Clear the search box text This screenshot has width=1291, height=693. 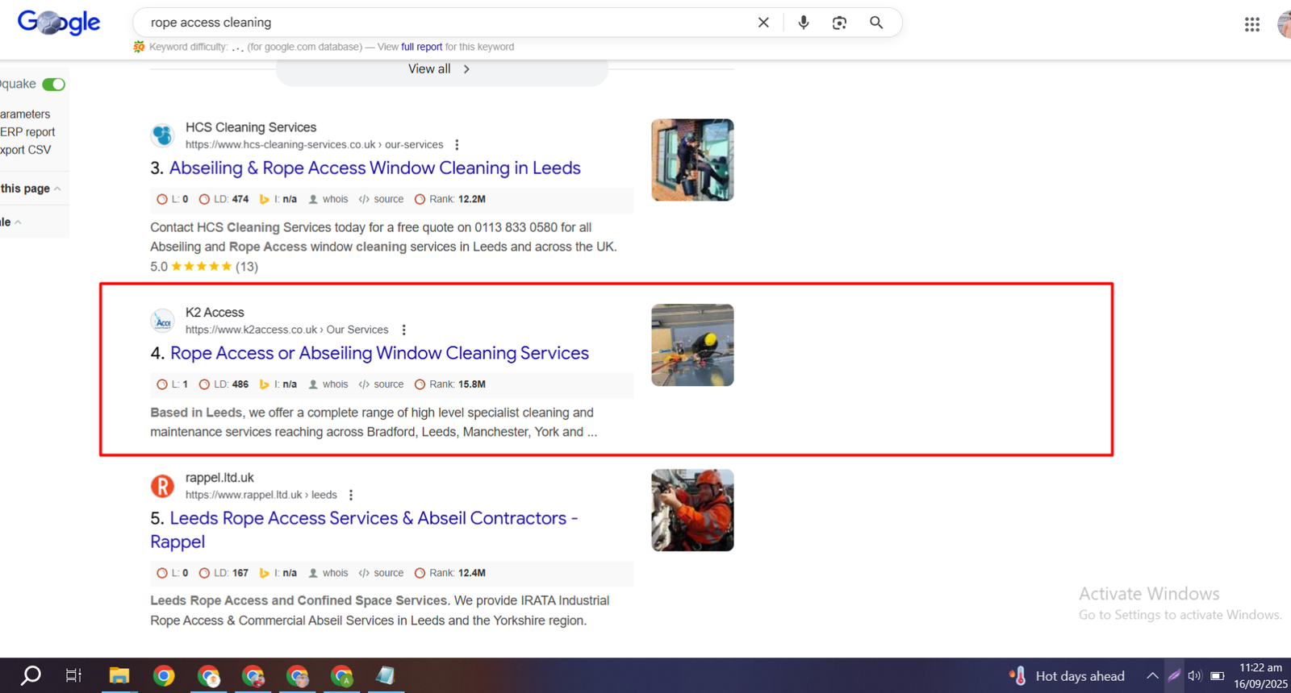763,23
